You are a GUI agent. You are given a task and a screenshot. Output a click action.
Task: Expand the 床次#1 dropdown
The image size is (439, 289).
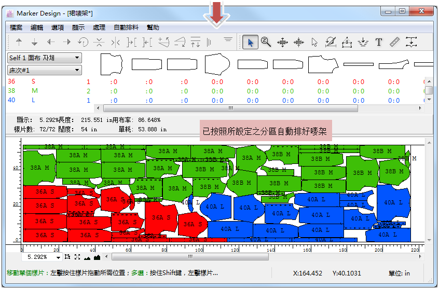[x=45, y=70]
